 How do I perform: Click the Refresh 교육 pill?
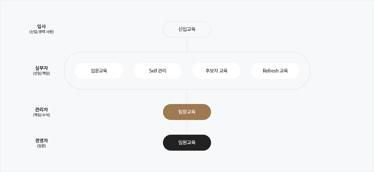(x=275, y=71)
